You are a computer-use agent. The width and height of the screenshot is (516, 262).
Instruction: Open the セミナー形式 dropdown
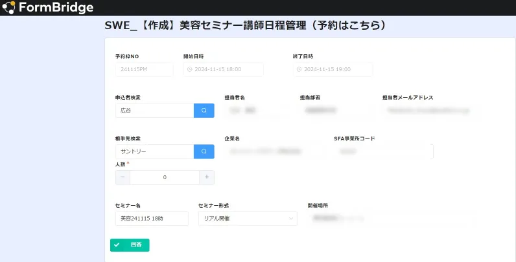(247, 219)
